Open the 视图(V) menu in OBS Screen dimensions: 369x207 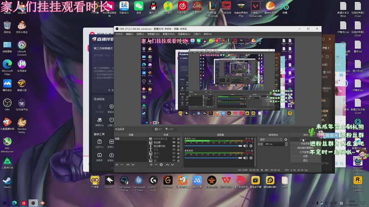(140, 34)
